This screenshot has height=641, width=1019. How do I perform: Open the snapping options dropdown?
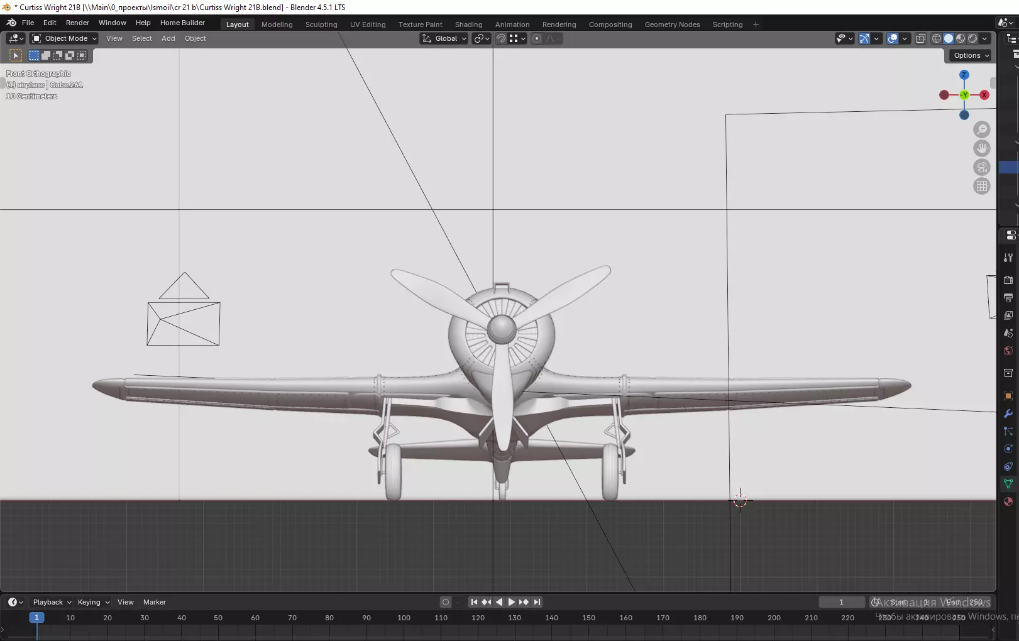coord(517,38)
